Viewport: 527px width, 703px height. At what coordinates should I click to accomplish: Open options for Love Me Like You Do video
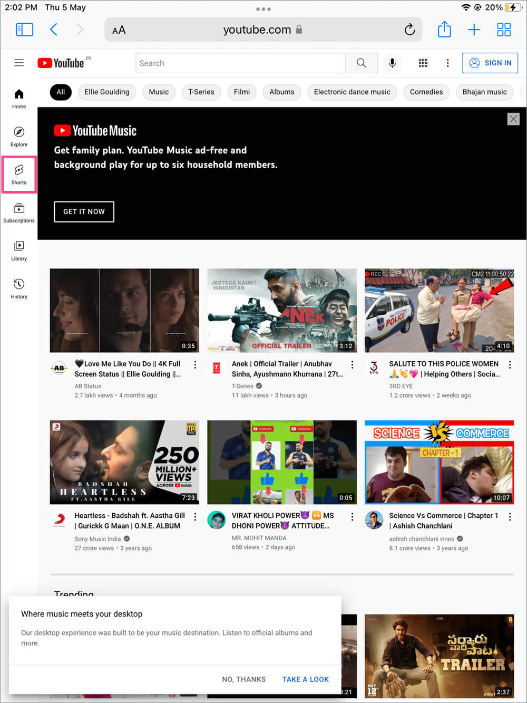[195, 365]
